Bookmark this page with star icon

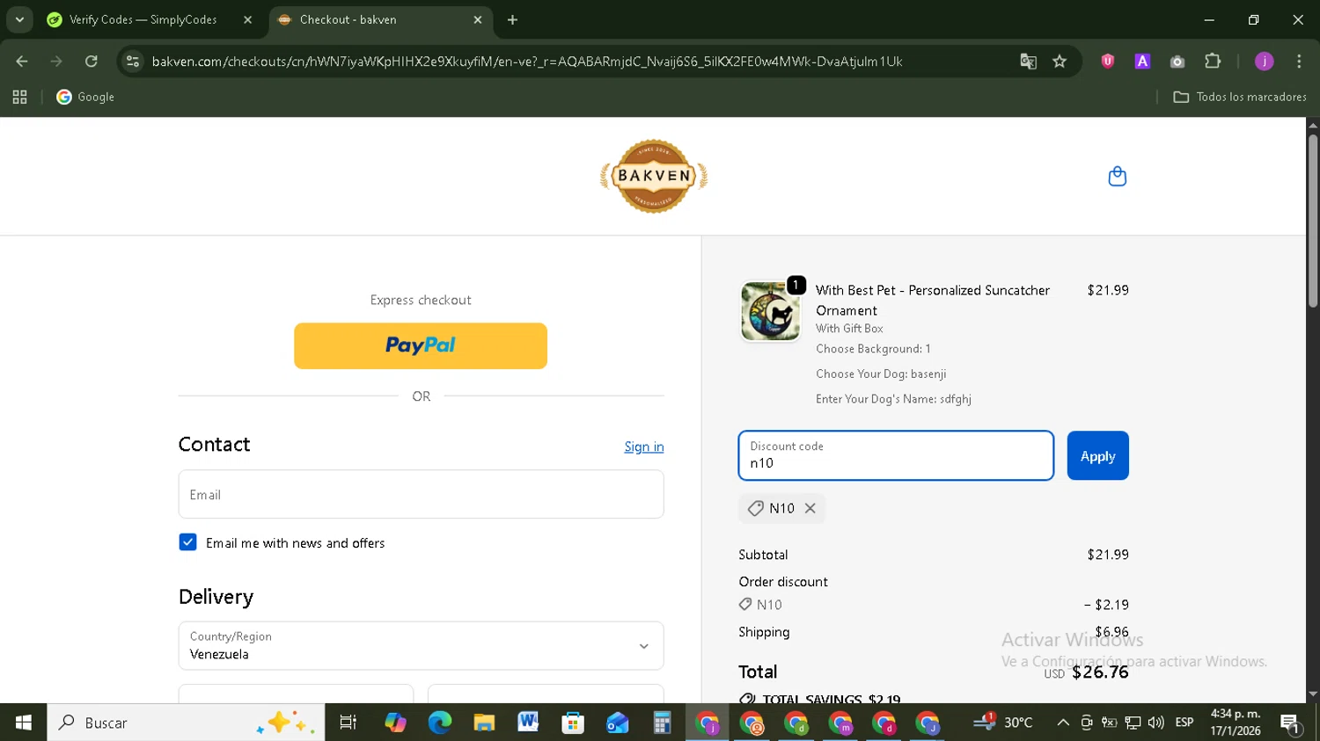(x=1060, y=61)
